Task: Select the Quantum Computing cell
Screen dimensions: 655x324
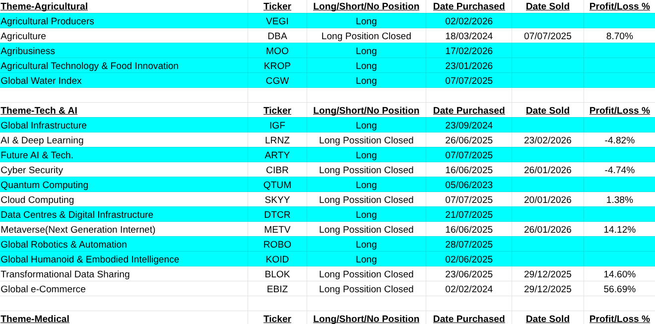Action: point(45,185)
